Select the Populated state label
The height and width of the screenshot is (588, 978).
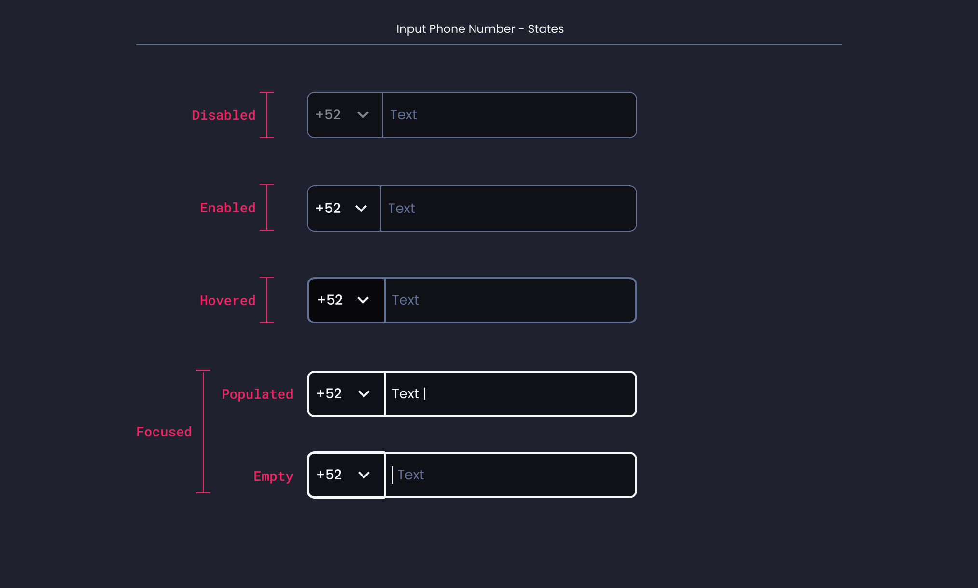[257, 394]
